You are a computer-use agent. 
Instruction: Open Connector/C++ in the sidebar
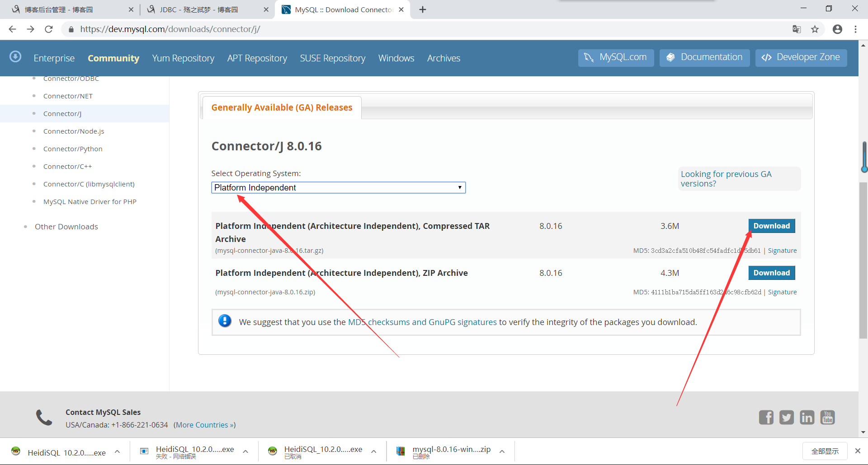[x=67, y=167]
